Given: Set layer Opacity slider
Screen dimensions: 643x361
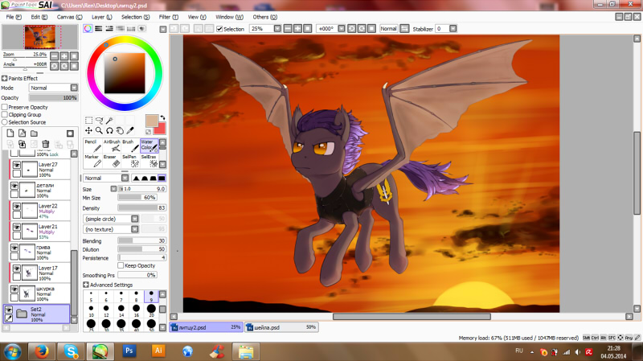Looking at the screenshot, I should (x=53, y=97).
